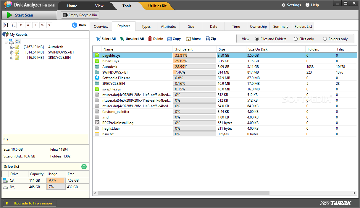The image size is (360, 208).
Task: Switch to the Types tab
Action: (x=146, y=27)
